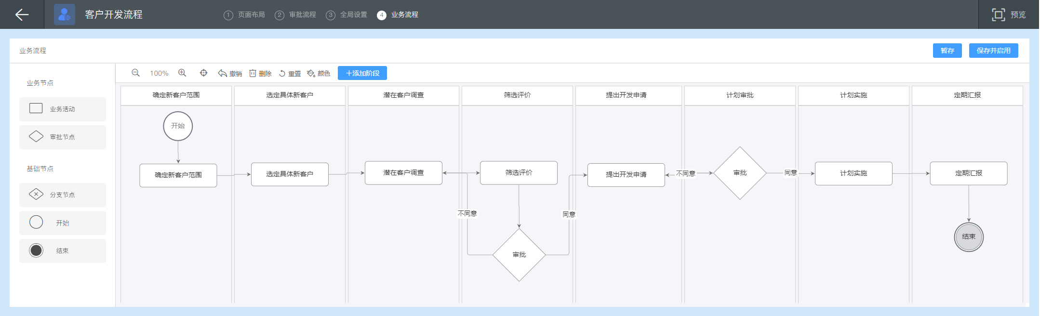The image size is (1040, 316).
Task: Click the 客户开发流程 app avatar icon
Action: 65,14
